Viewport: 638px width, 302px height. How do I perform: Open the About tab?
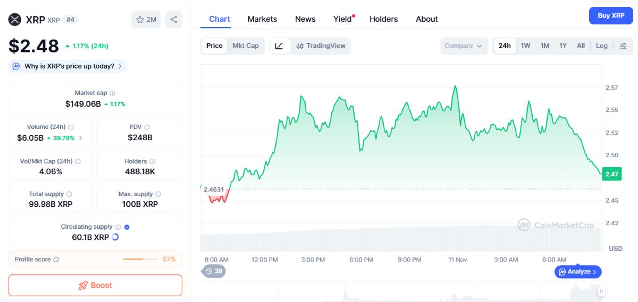pos(427,19)
